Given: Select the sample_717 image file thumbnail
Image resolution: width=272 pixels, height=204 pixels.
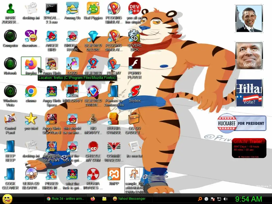Looking at the screenshot, I should pos(134,174).
